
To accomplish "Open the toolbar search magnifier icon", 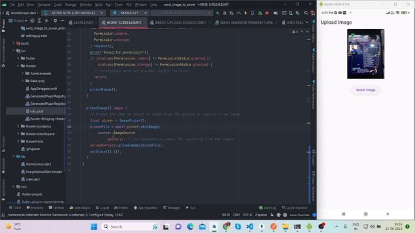I will (x=305, y=13).
